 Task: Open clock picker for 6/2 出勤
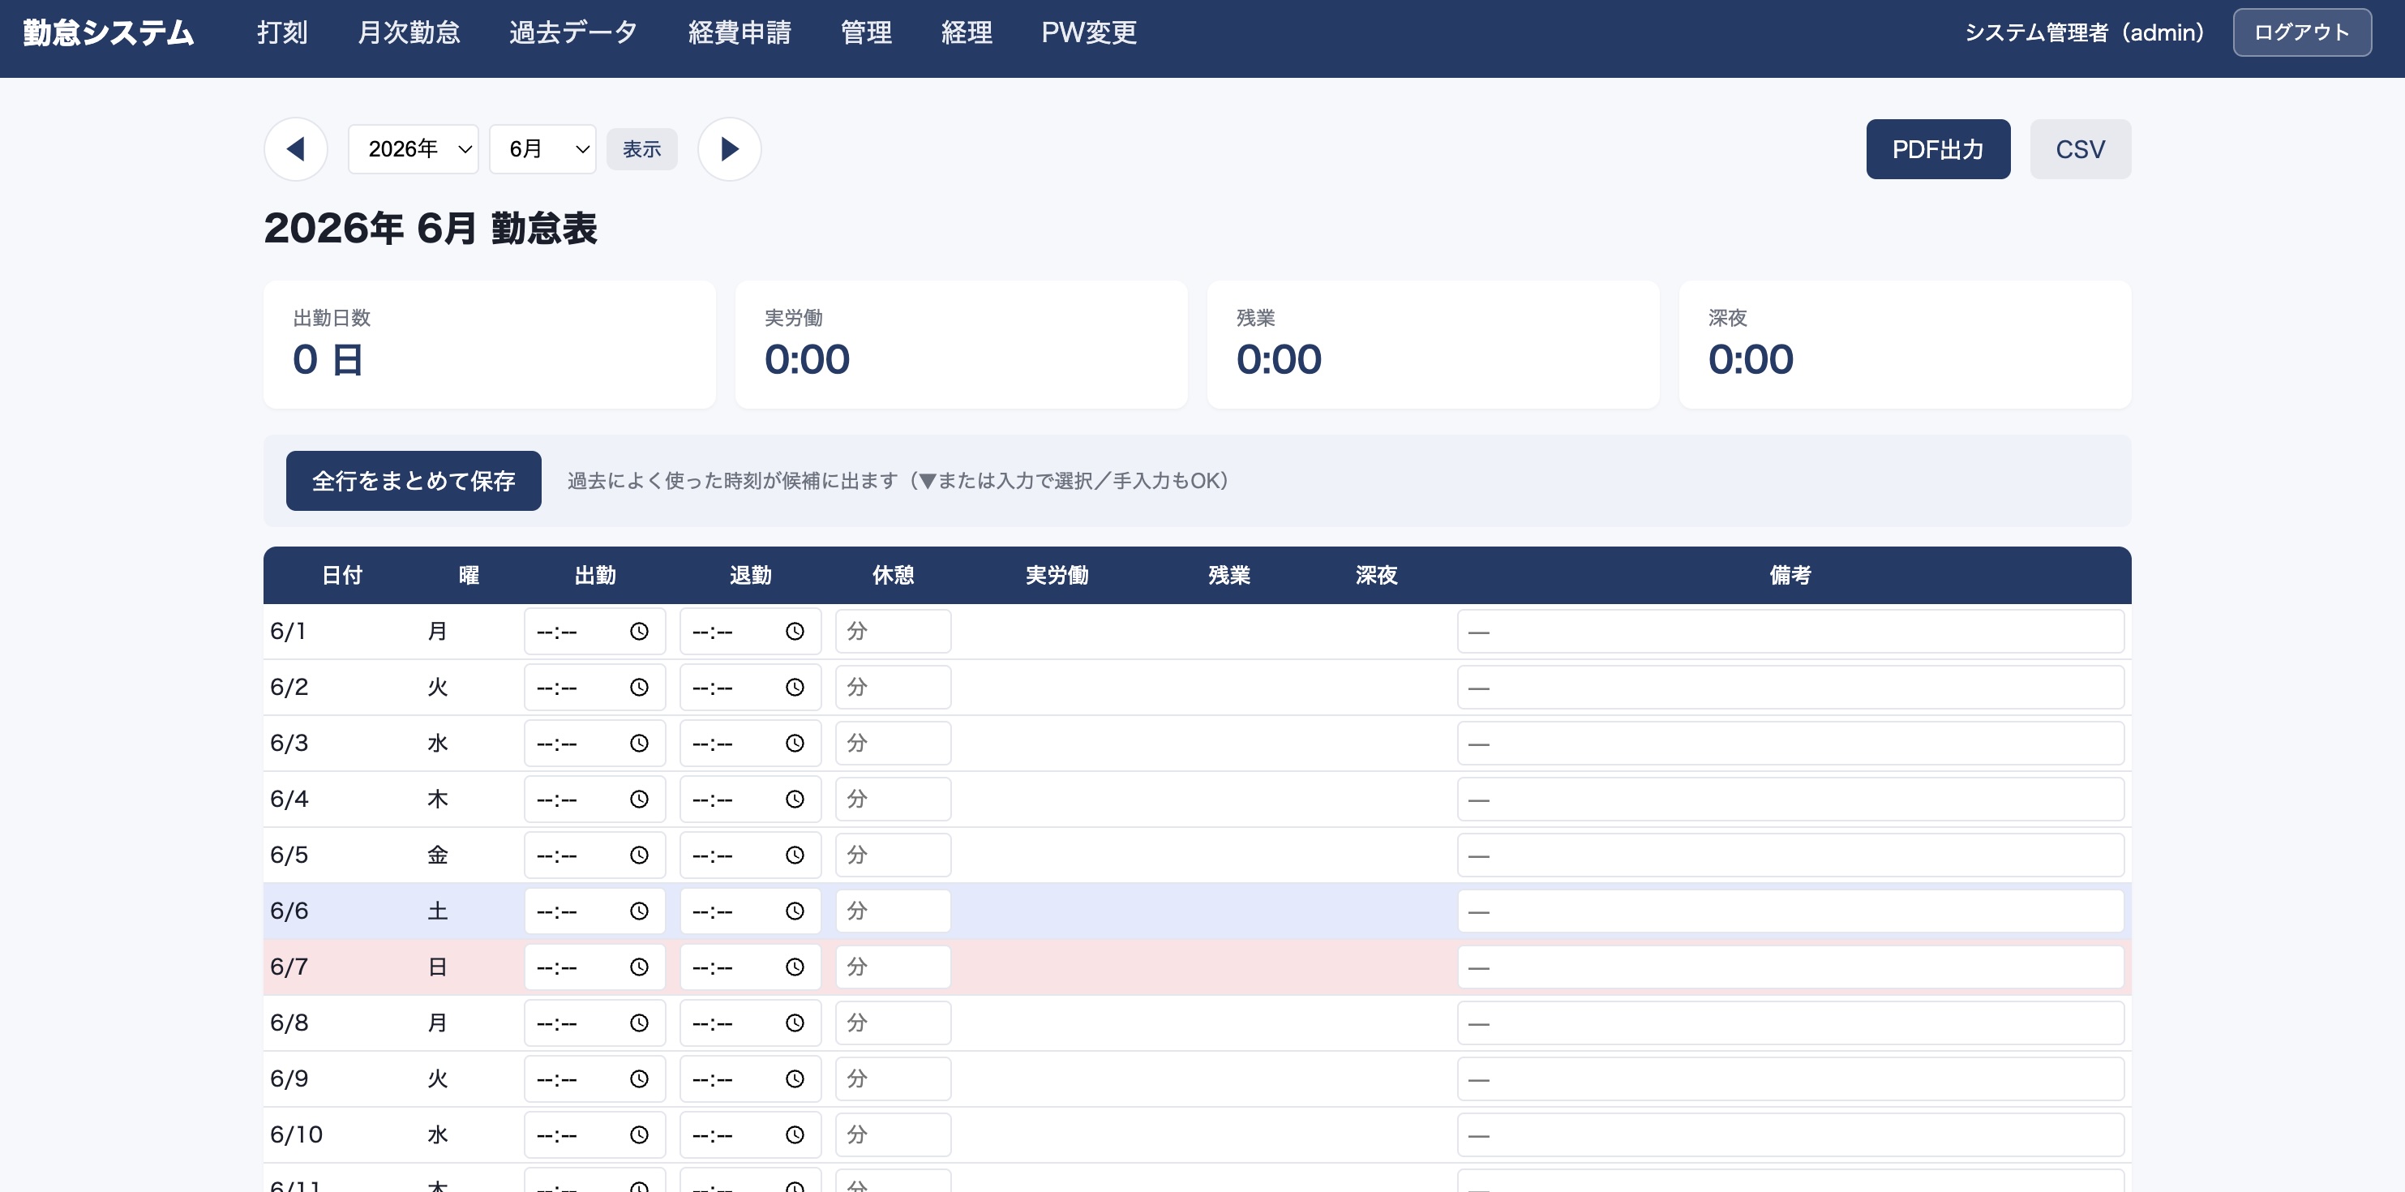tap(639, 688)
